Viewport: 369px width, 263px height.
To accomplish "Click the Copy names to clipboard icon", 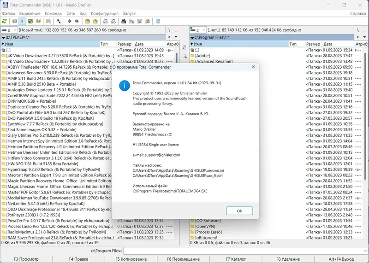I will tap(147, 21).
